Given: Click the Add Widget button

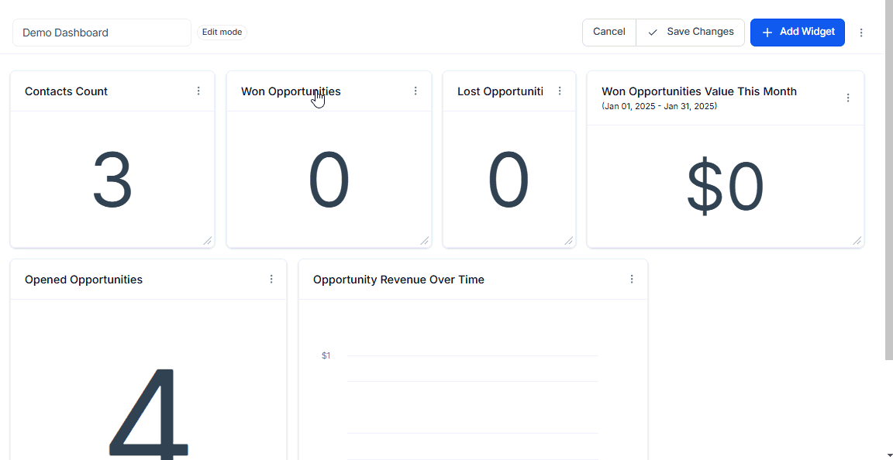Looking at the screenshot, I should click(x=798, y=32).
